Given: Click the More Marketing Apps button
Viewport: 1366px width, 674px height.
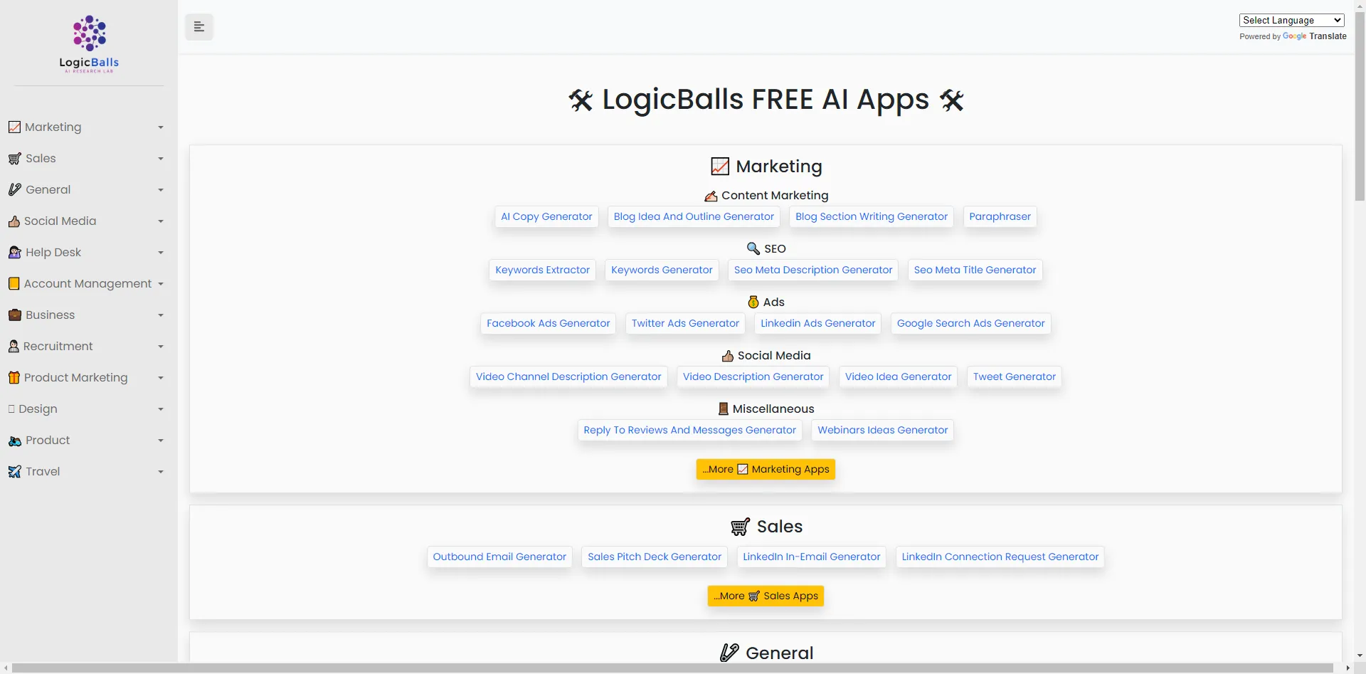Looking at the screenshot, I should tap(766, 469).
